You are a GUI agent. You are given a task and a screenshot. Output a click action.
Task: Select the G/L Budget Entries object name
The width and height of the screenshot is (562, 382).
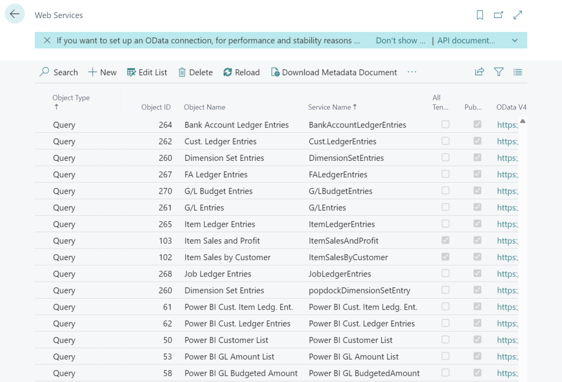(x=218, y=191)
